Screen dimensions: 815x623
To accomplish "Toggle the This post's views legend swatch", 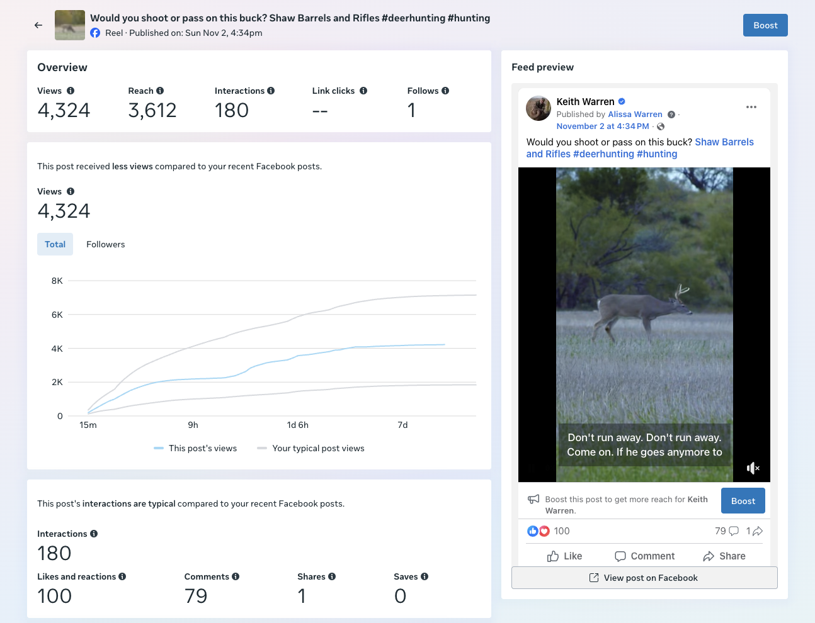I will (x=159, y=448).
